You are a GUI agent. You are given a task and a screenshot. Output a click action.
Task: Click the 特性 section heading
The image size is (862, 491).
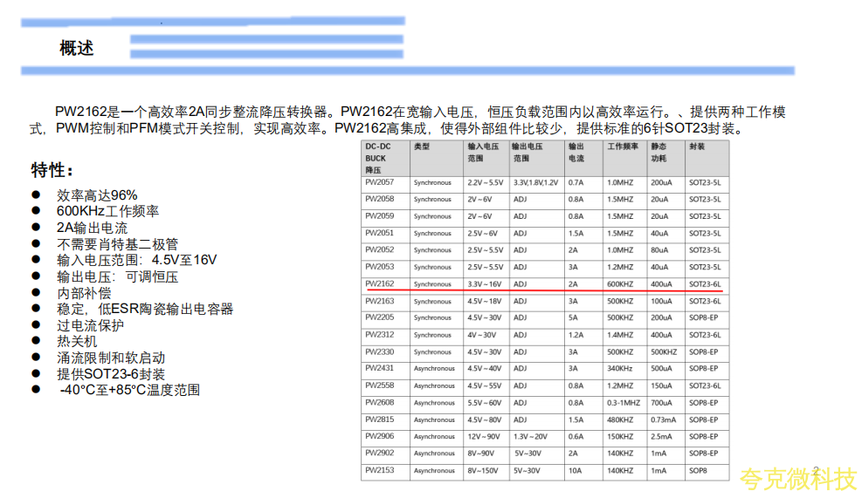click(52, 168)
